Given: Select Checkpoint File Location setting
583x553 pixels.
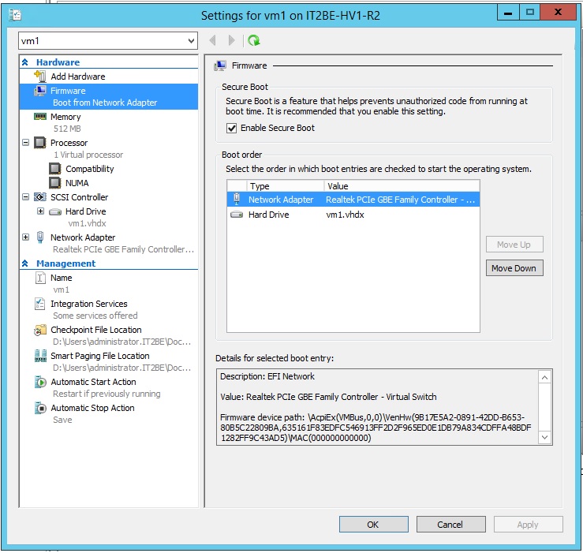Looking at the screenshot, I should pos(96,330).
